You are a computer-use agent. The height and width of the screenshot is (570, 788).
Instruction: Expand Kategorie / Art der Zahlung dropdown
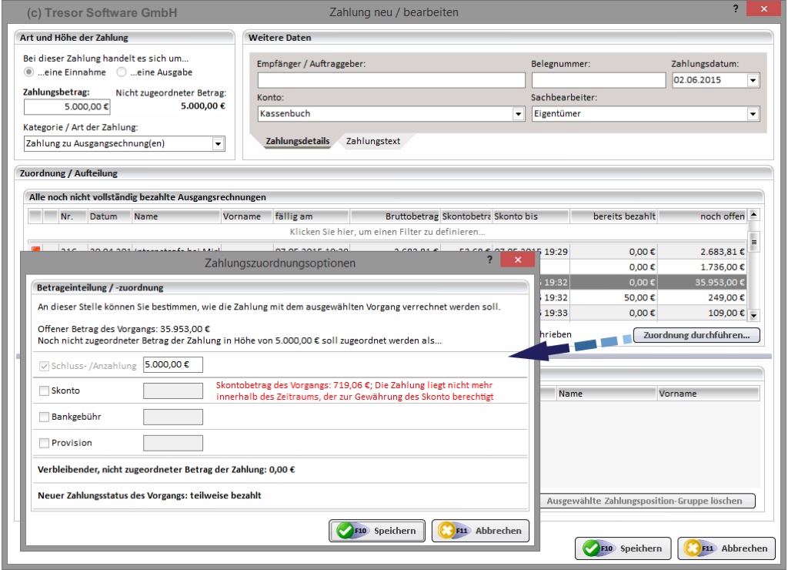(218, 143)
